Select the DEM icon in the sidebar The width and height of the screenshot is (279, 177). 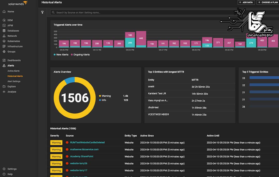[x=4, y=20]
